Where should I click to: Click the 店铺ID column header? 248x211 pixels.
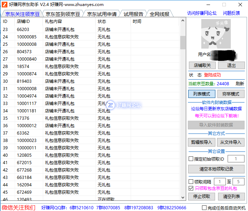coord(28,21)
